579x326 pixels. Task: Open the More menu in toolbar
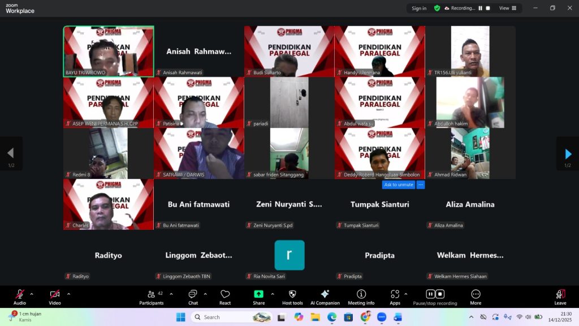[x=476, y=294]
